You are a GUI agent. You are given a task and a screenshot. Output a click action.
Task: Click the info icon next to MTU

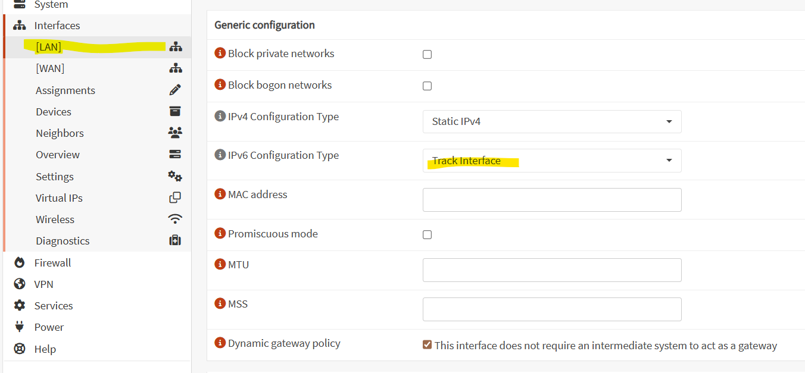point(220,264)
